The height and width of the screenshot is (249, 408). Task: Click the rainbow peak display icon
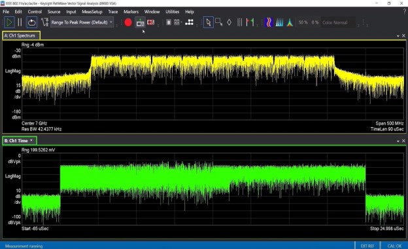click(x=290, y=22)
